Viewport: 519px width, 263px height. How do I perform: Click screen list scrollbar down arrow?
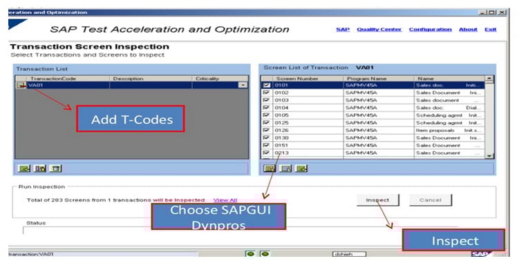pyautogui.click(x=489, y=156)
